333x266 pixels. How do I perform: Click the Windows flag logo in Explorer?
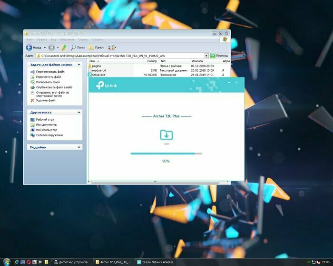click(225, 39)
